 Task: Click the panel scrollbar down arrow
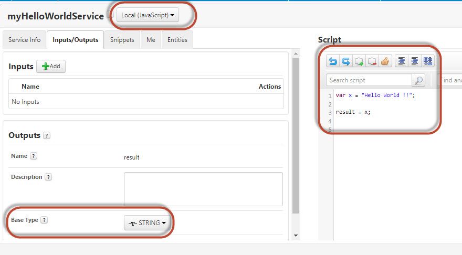point(296,236)
